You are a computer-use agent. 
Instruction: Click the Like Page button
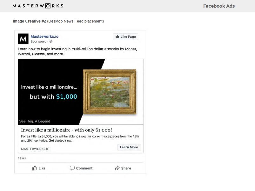(x=125, y=37)
